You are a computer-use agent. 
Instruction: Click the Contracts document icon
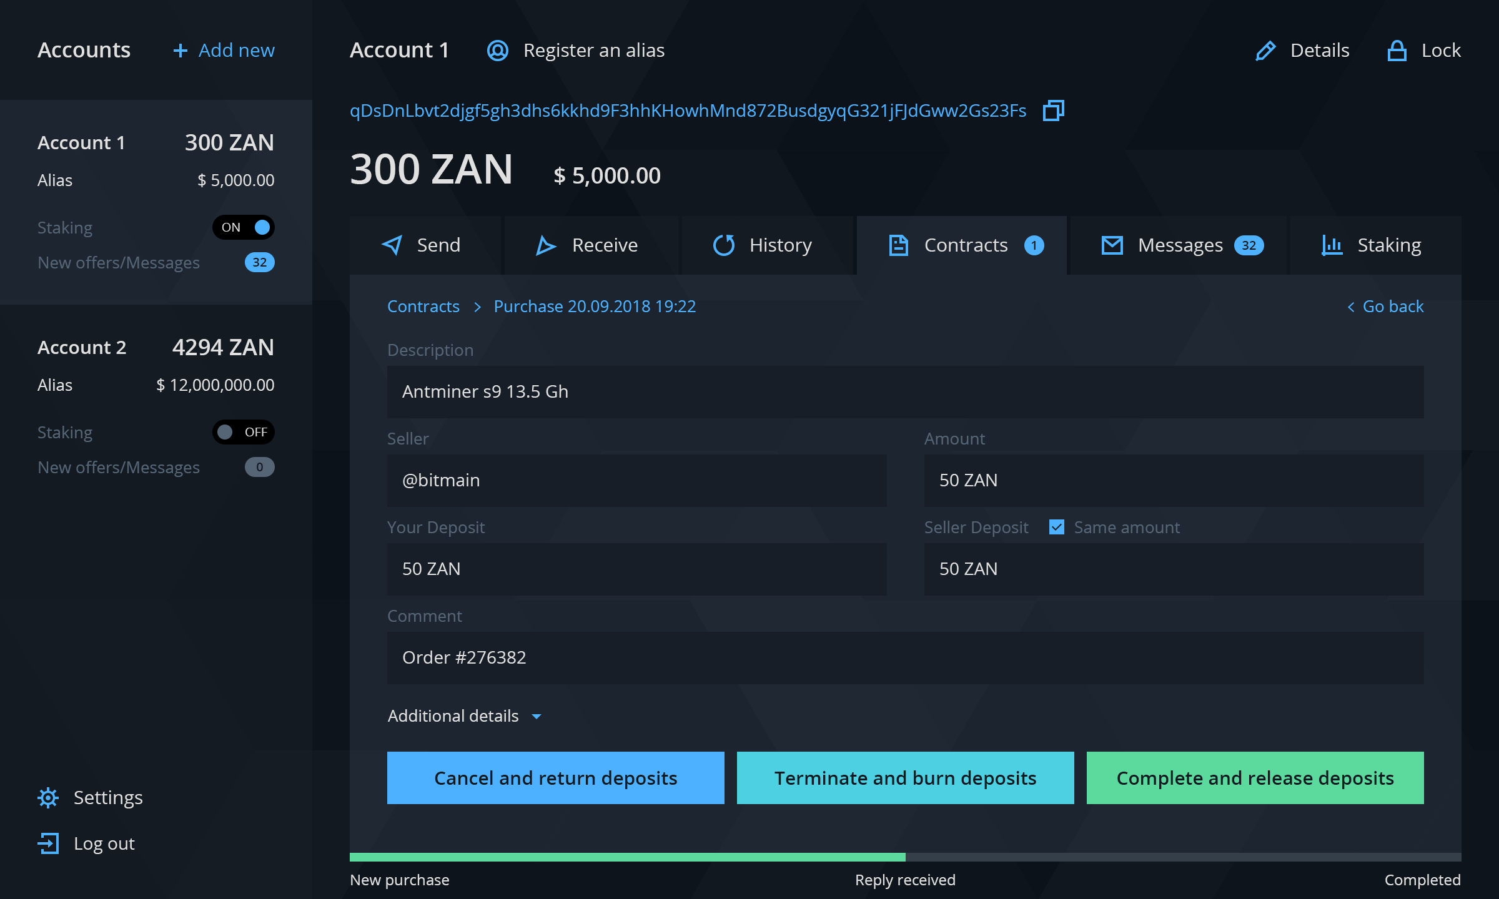[898, 245]
